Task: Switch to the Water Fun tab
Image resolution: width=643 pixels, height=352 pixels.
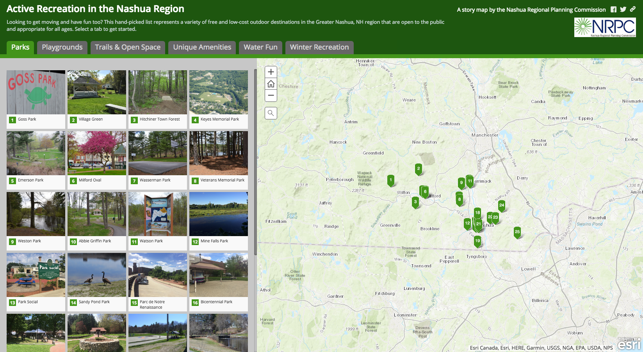Action: (261, 47)
